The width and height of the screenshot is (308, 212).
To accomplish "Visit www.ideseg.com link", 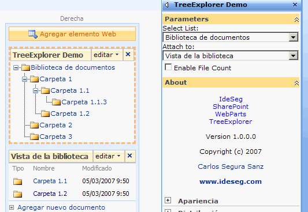I will (231, 181).
